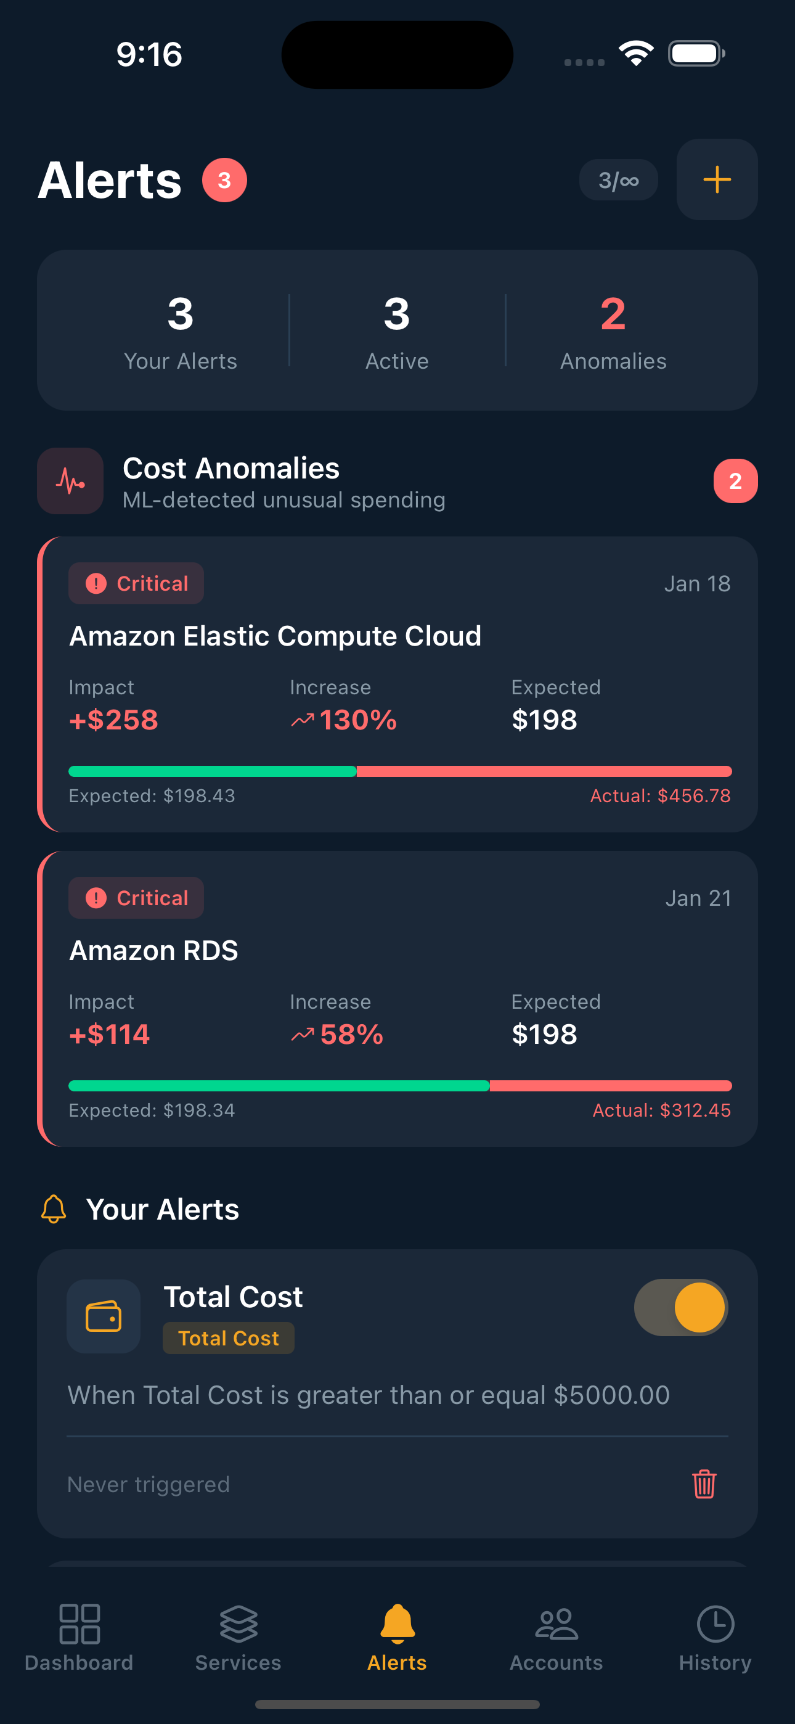Tap the red anomalies count badge
Image resolution: width=795 pixels, height=1724 pixels.
[735, 480]
